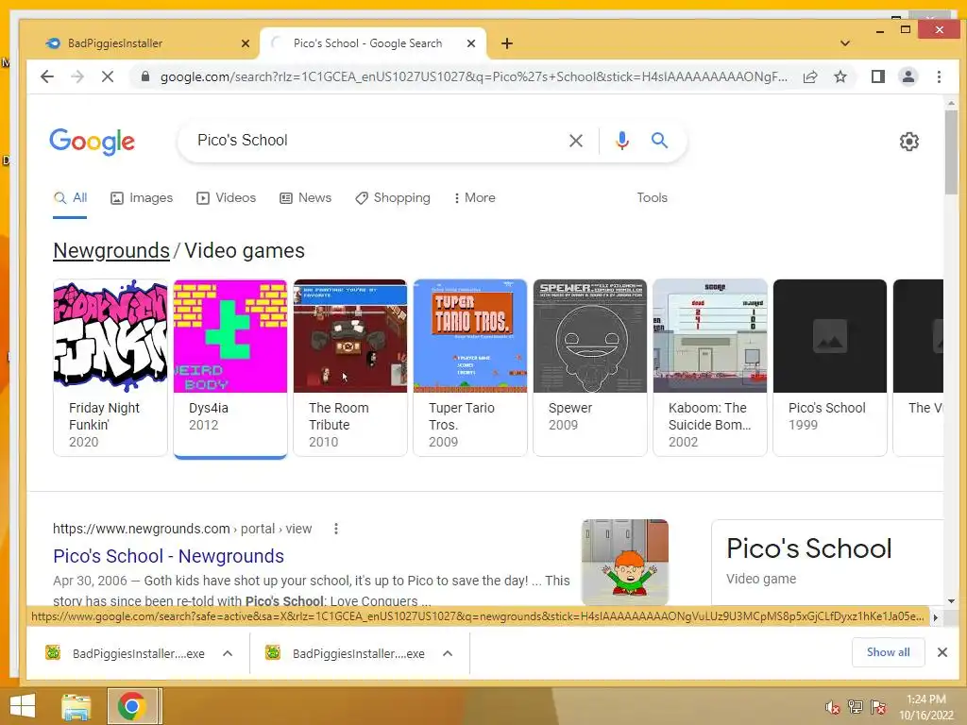
Task: Open the Windows Start menu
Action: pos(23,706)
